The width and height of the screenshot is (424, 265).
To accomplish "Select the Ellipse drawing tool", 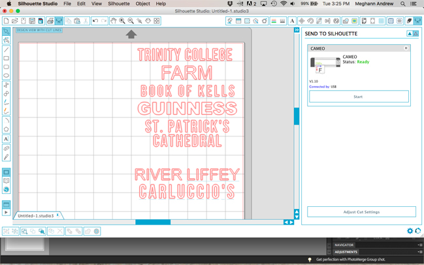I will coord(7,76).
